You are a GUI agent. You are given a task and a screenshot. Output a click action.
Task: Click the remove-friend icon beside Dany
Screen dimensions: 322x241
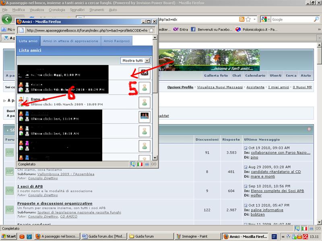[x=21, y=105]
